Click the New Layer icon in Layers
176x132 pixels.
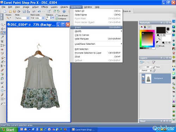coord(141,62)
